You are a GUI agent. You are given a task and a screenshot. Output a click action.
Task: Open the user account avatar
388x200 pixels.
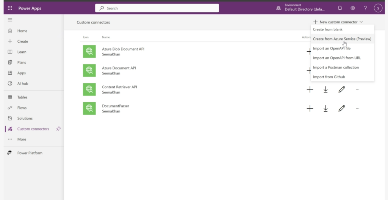[378, 8]
